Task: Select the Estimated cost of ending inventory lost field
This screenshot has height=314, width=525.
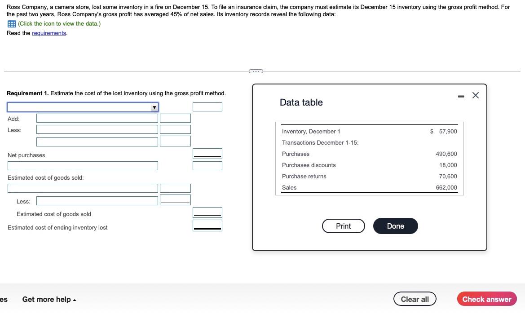Action: pyautogui.click(x=207, y=226)
